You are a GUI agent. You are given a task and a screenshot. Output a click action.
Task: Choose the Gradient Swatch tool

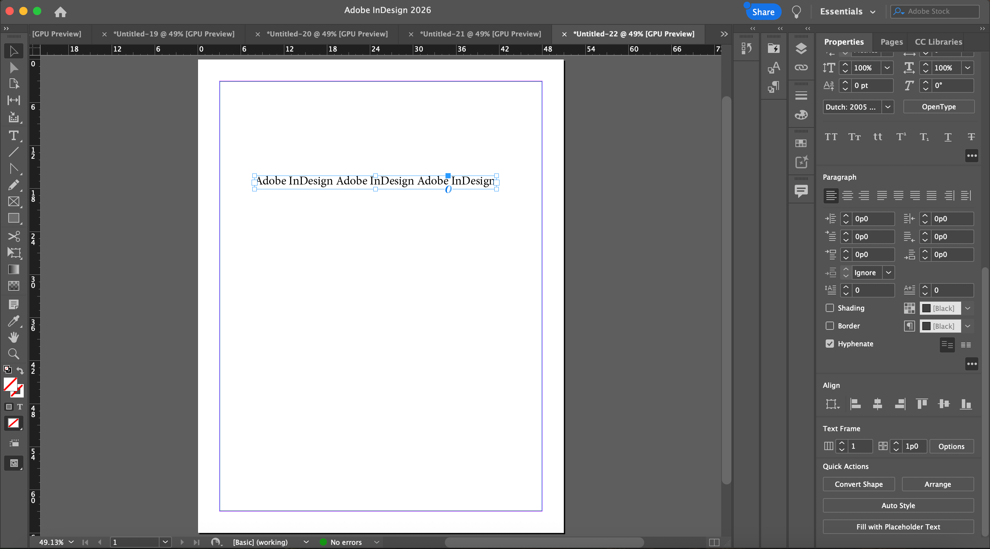[13, 269]
